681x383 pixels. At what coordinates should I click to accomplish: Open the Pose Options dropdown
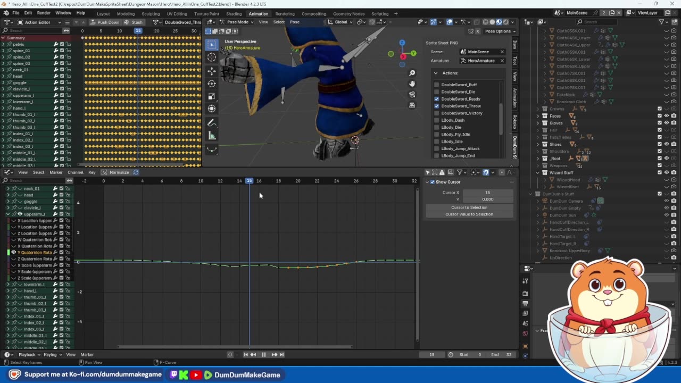click(x=500, y=31)
